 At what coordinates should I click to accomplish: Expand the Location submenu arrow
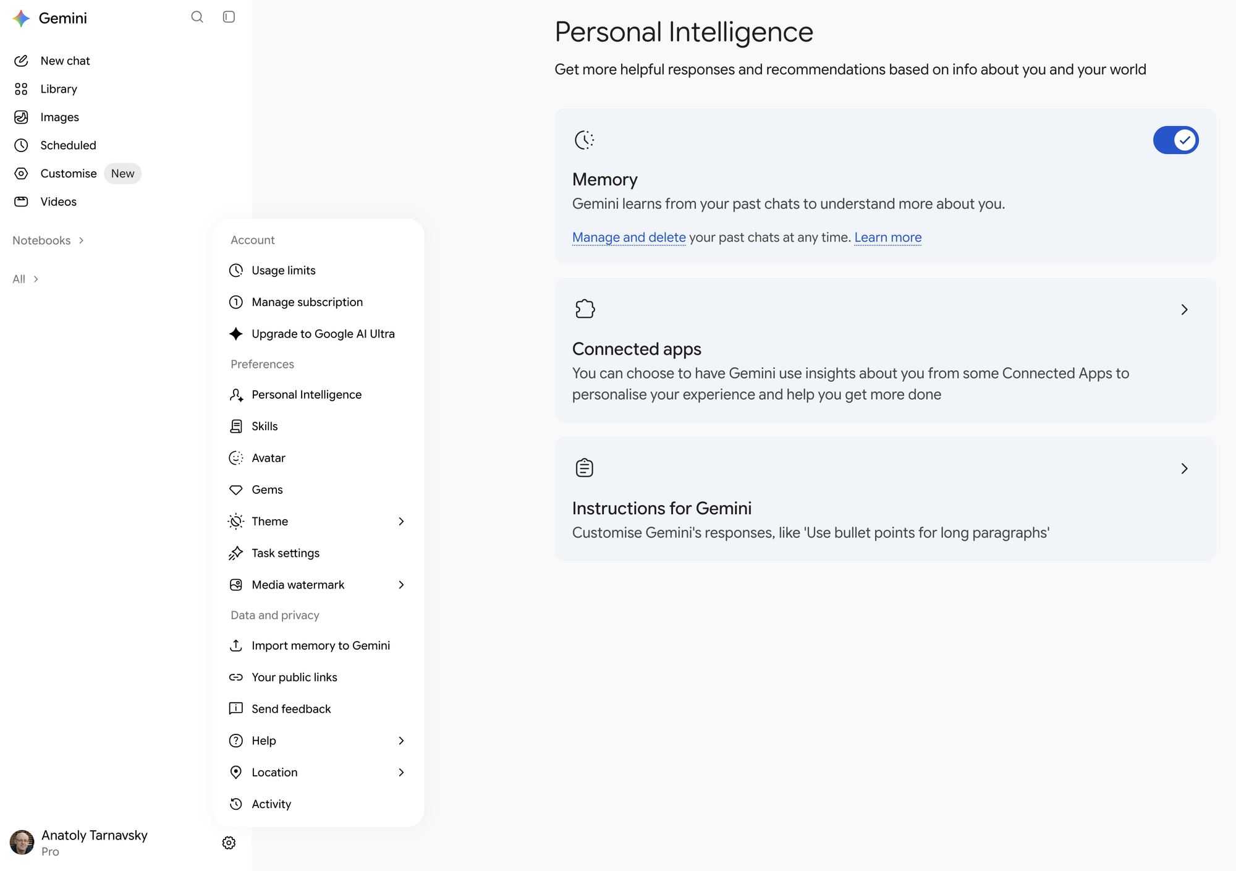point(401,772)
